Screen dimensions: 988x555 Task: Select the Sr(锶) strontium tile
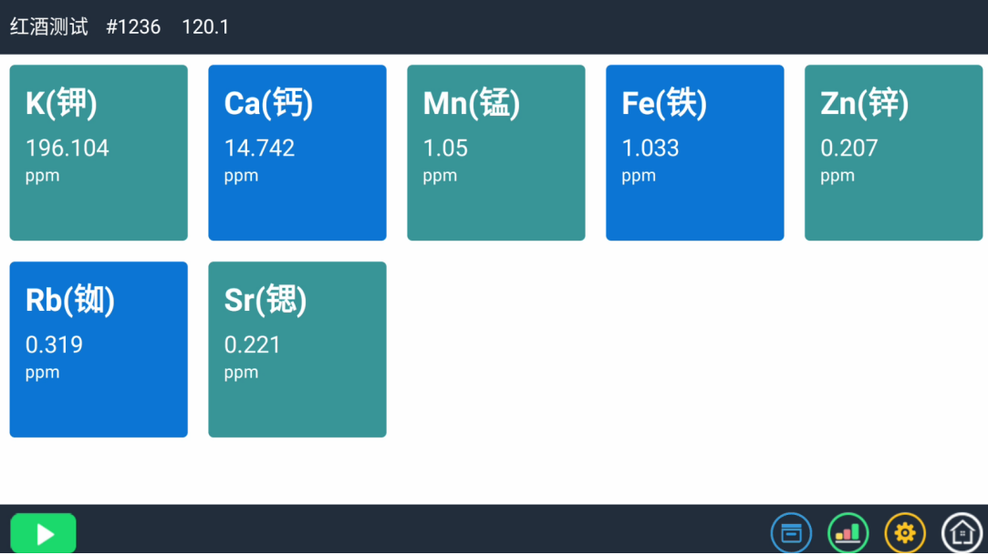297,349
